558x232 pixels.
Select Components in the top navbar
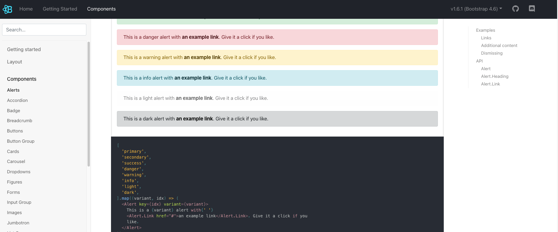point(101,9)
